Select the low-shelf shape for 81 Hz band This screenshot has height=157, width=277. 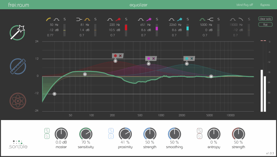point(79,19)
